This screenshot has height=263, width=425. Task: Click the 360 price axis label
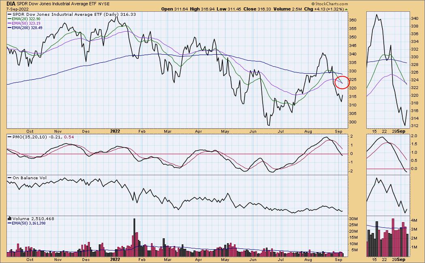[353, 20]
